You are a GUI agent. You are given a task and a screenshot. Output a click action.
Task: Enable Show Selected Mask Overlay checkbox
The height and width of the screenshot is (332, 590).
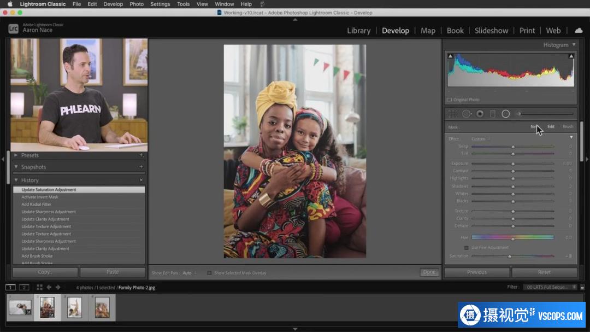[x=209, y=273]
